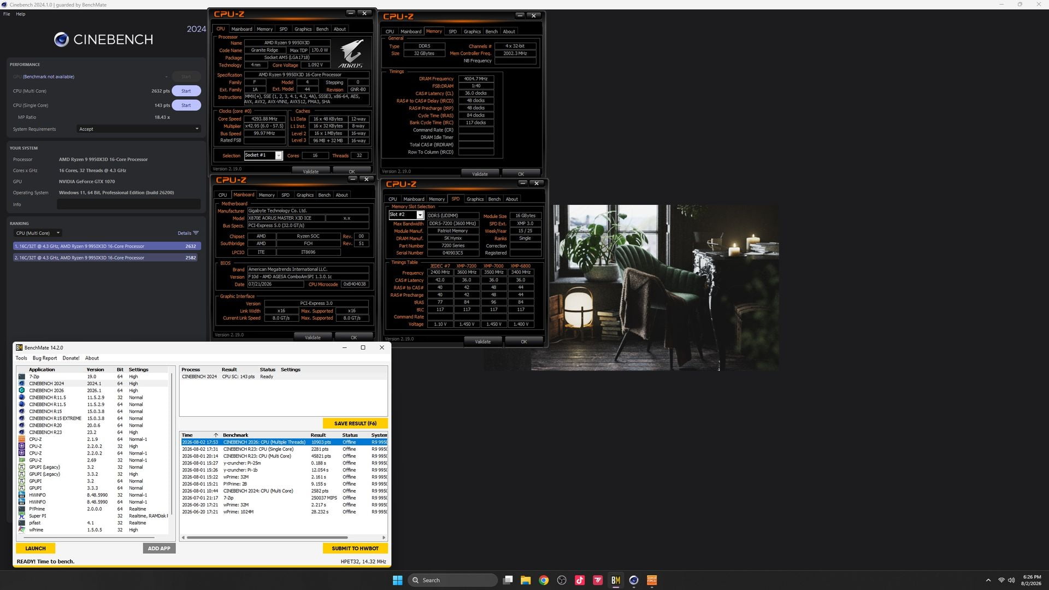Click the 7-Zip application icon in BenchMate list

tap(22, 376)
